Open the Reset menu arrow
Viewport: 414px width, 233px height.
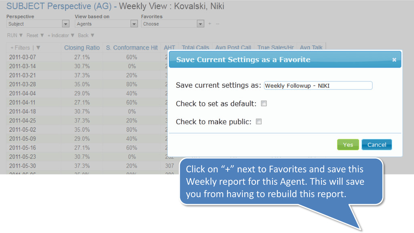pos(42,35)
